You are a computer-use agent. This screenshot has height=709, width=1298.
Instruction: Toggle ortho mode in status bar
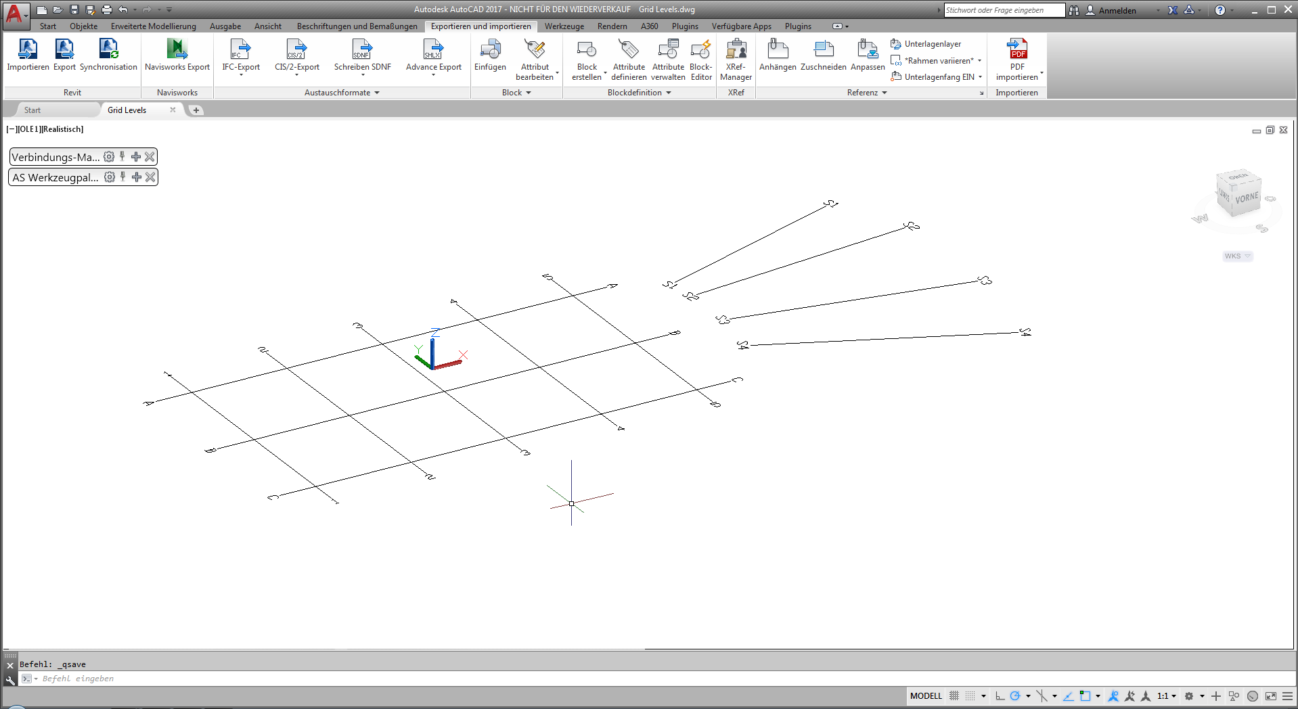1000,695
